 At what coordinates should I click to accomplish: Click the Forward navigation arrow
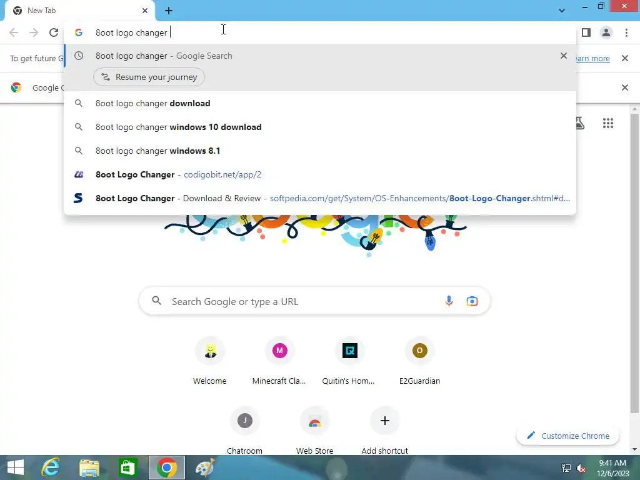[x=34, y=32]
